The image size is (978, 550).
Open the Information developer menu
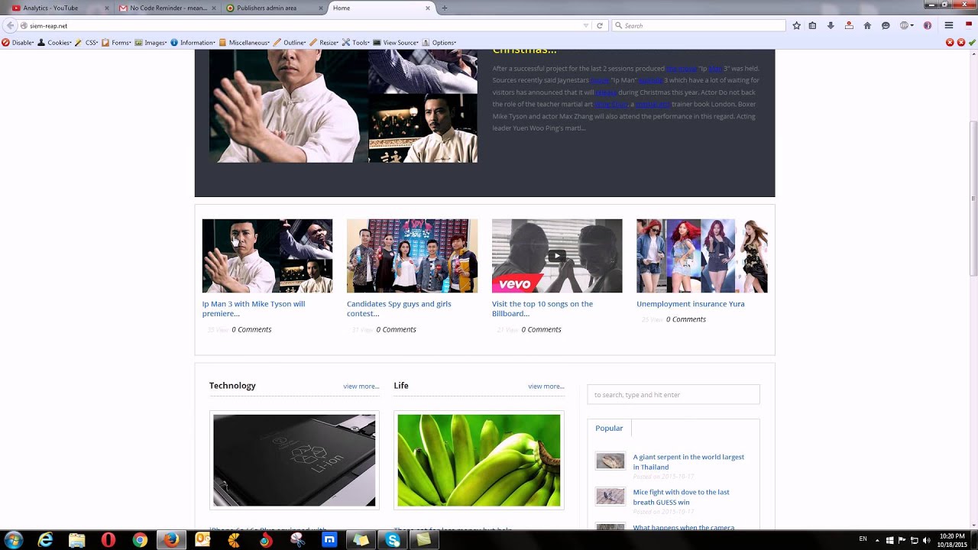(193, 43)
